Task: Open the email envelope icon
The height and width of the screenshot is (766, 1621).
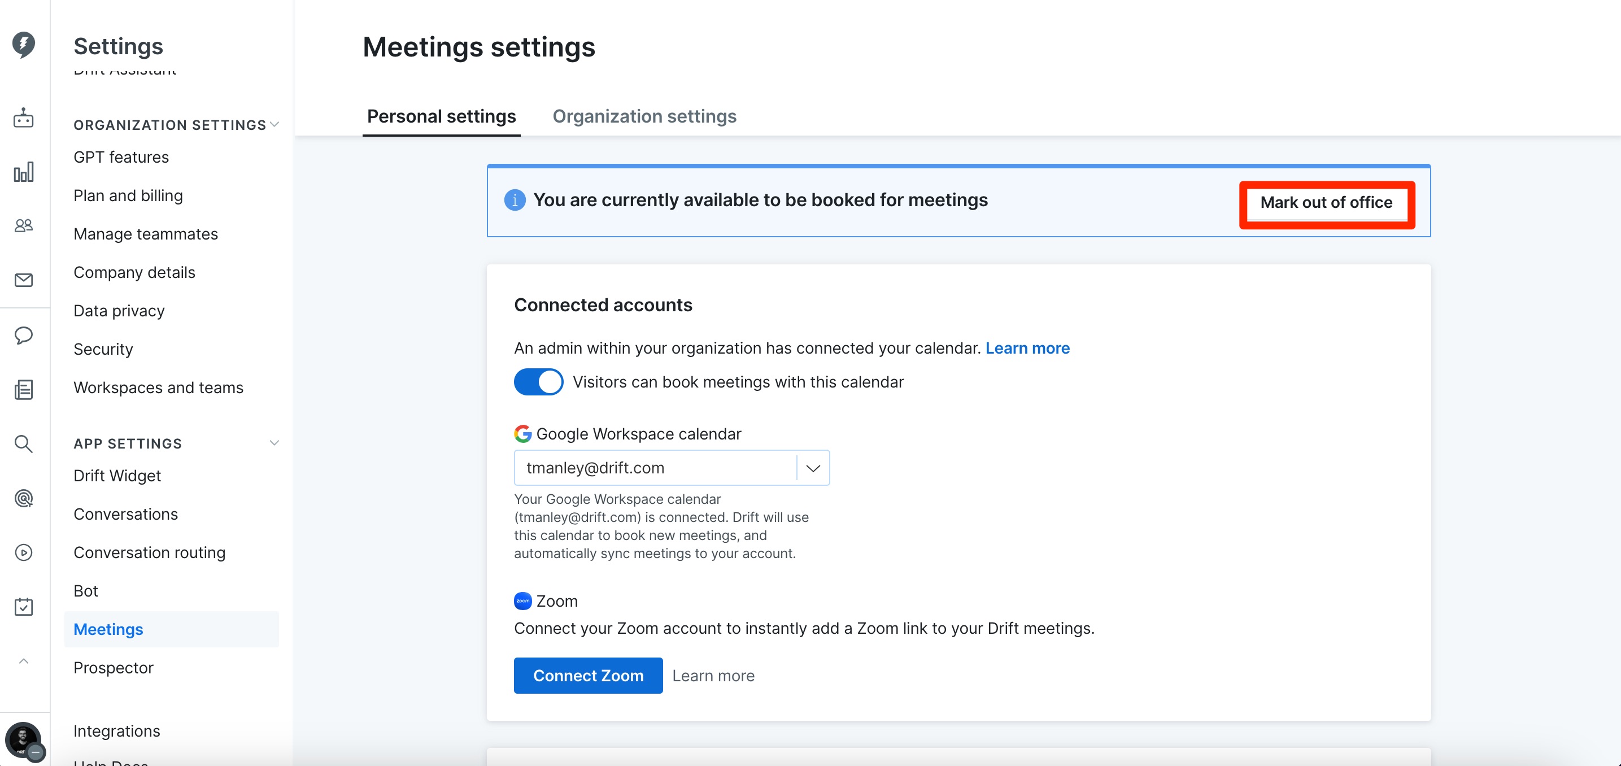Action: pyautogui.click(x=24, y=280)
